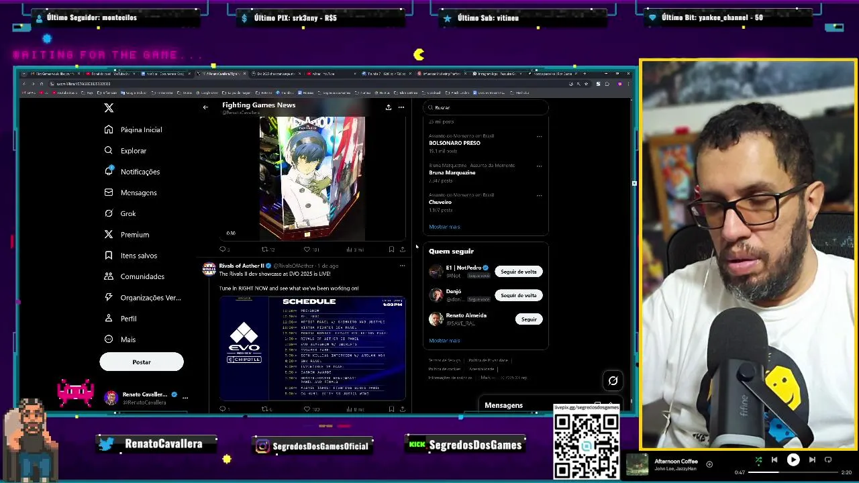Open options for Bruna Marquezine trend
Screen dimensions: 859x483
pos(539,166)
